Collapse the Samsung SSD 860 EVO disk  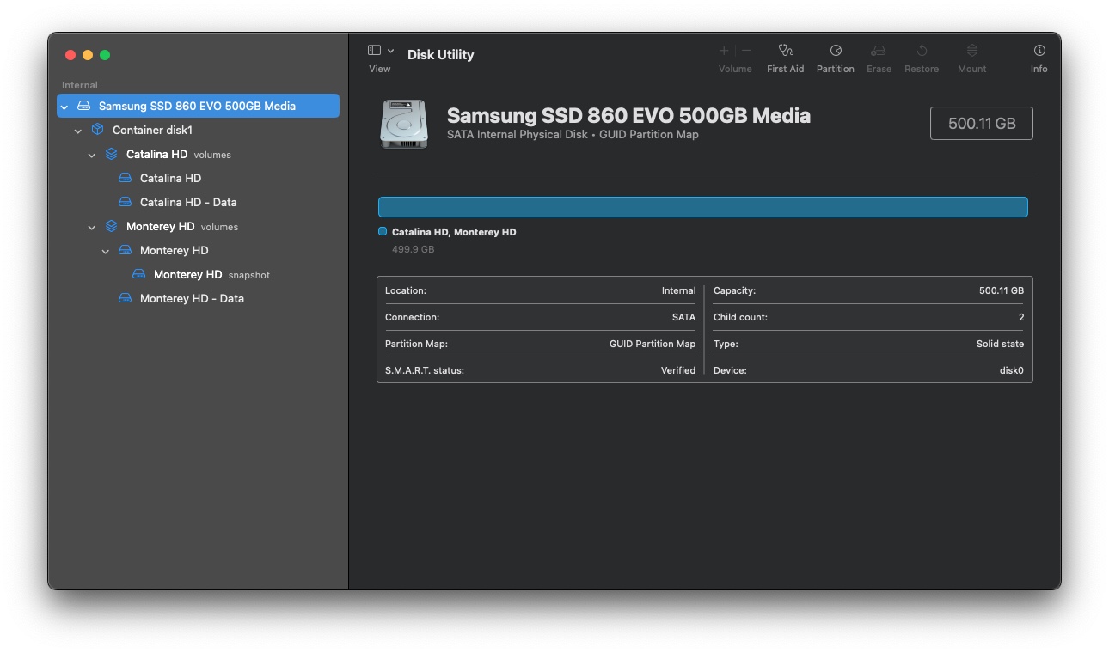tap(64, 107)
